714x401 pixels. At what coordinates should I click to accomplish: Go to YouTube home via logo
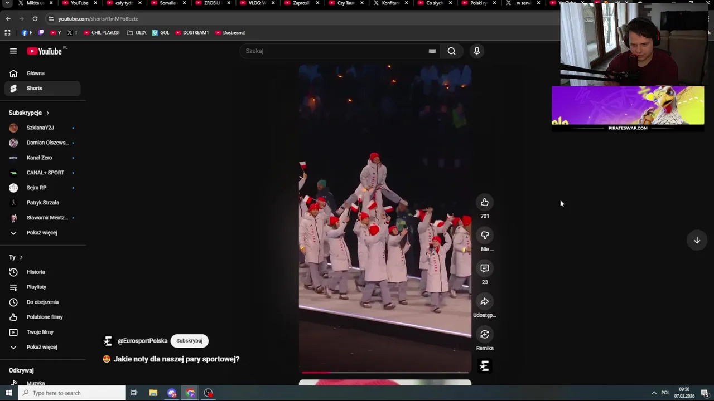(x=44, y=51)
